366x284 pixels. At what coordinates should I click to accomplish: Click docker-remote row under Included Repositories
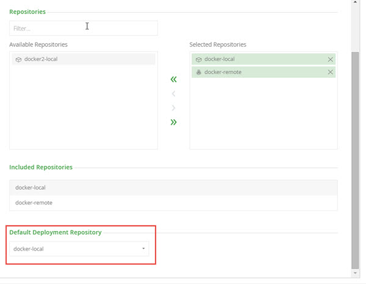click(x=173, y=203)
